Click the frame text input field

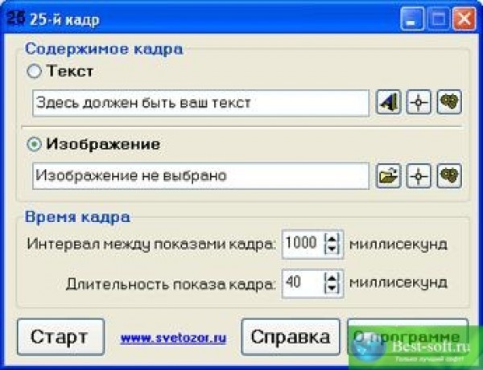coord(200,103)
